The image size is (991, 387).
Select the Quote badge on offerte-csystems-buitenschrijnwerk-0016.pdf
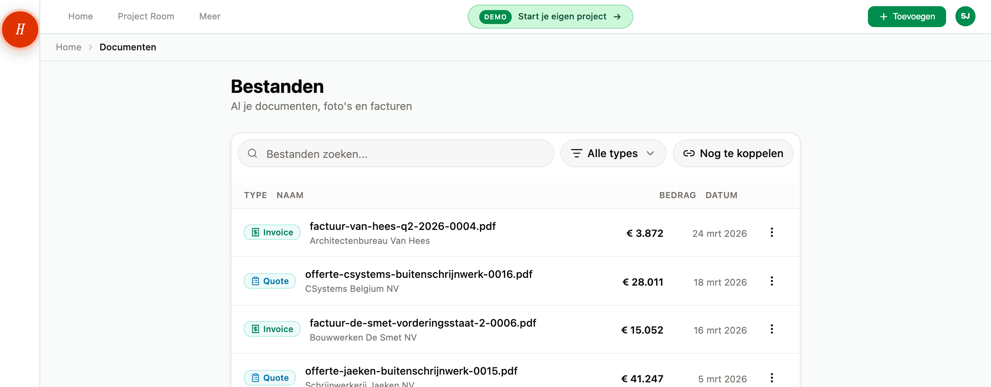(x=270, y=281)
